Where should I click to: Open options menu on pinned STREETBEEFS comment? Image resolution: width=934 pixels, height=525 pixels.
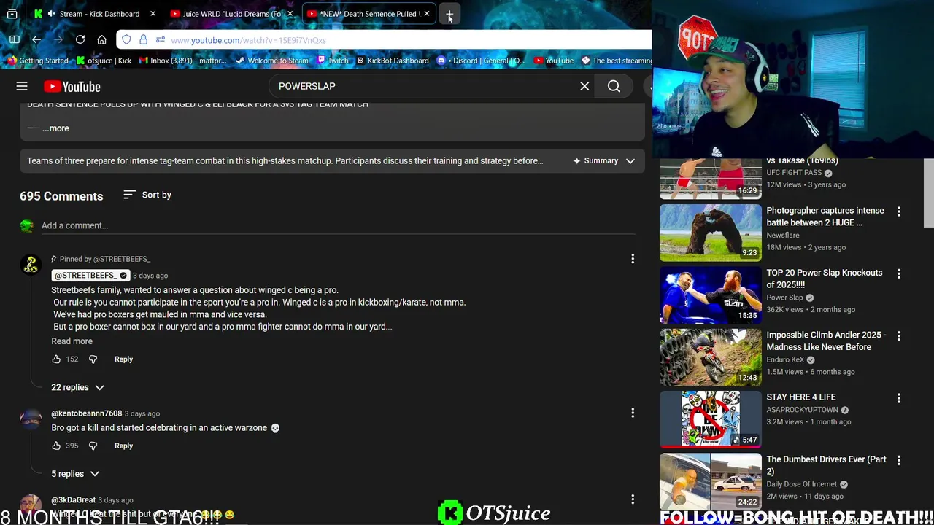[x=633, y=258]
